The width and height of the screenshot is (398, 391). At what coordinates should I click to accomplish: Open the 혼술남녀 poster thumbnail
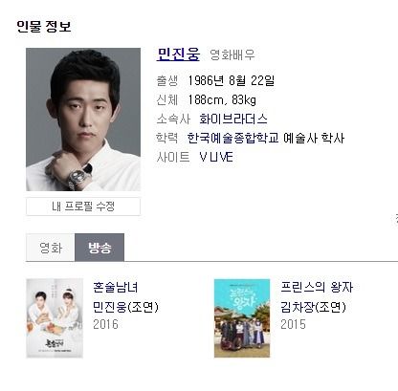[x=55, y=318]
